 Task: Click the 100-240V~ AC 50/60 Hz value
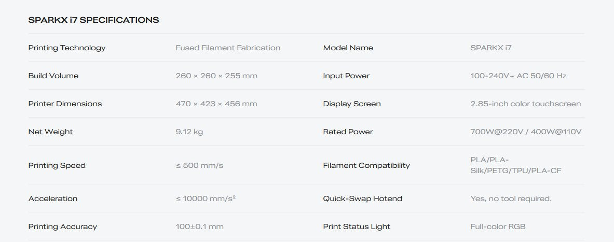[518, 76]
